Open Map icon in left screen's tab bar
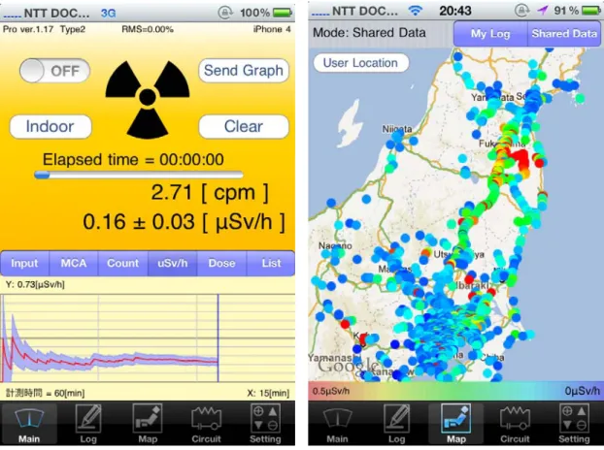The width and height of the screenshot is (604, 450). pos(148,424)
